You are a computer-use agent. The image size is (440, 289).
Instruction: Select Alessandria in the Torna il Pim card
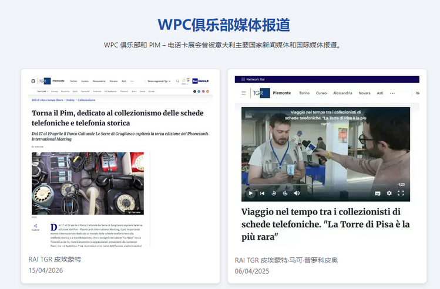99,81
